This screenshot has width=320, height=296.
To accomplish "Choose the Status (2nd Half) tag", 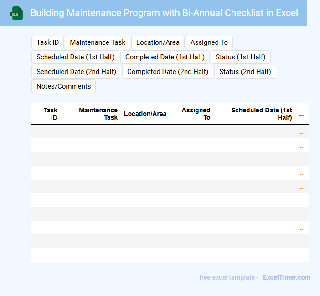I will [x=245, y=72].
